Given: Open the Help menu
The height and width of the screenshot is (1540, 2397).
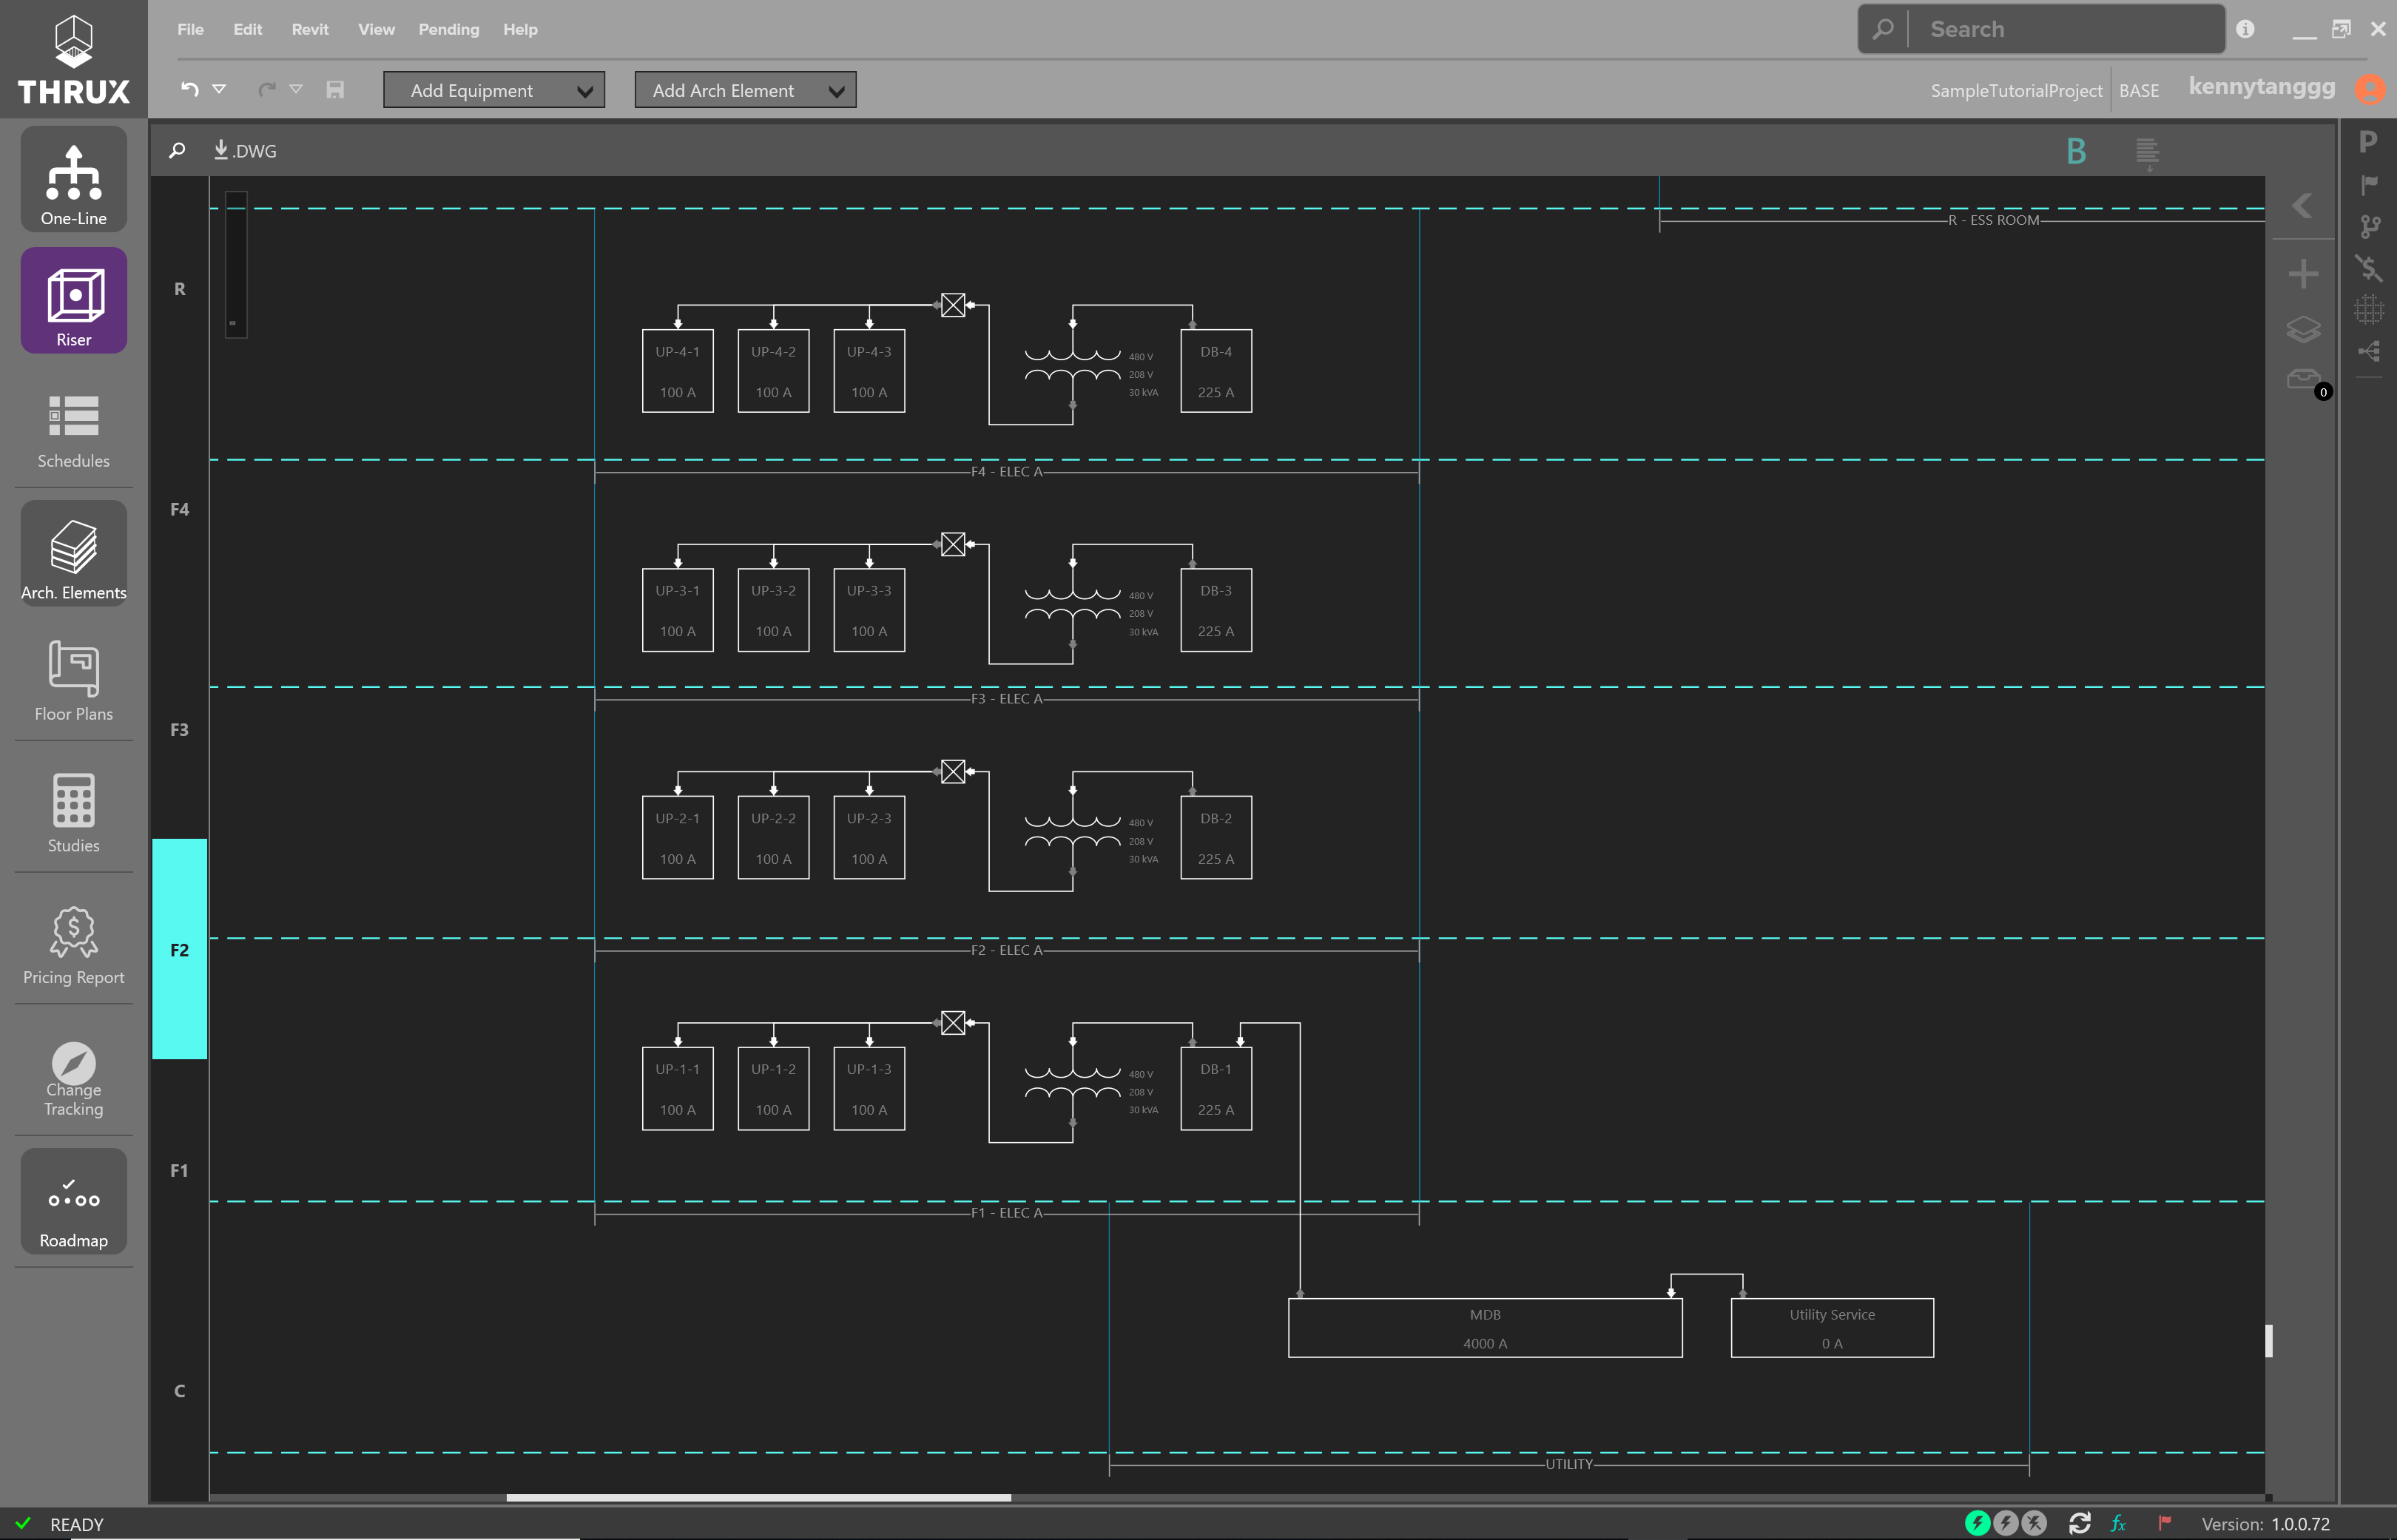Looking at the screenshot, I should tap(520, 29).
